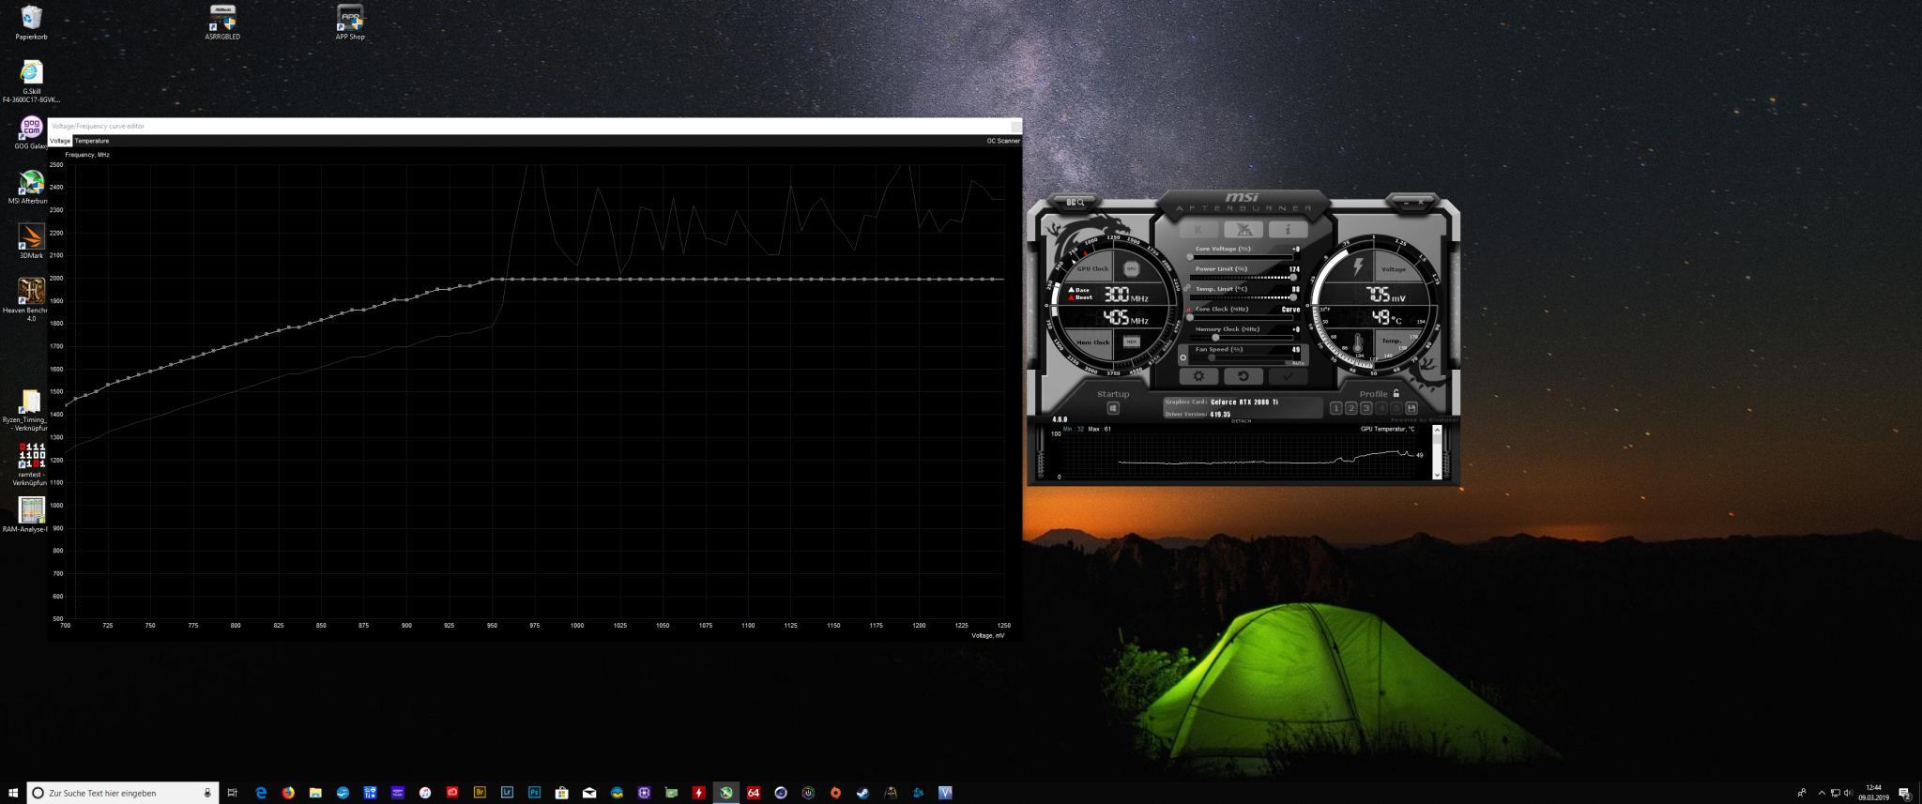The image size is (1922, 804).
Task: Click the Temp. Limit slider handle
Action: click(x=1293, y=297)
